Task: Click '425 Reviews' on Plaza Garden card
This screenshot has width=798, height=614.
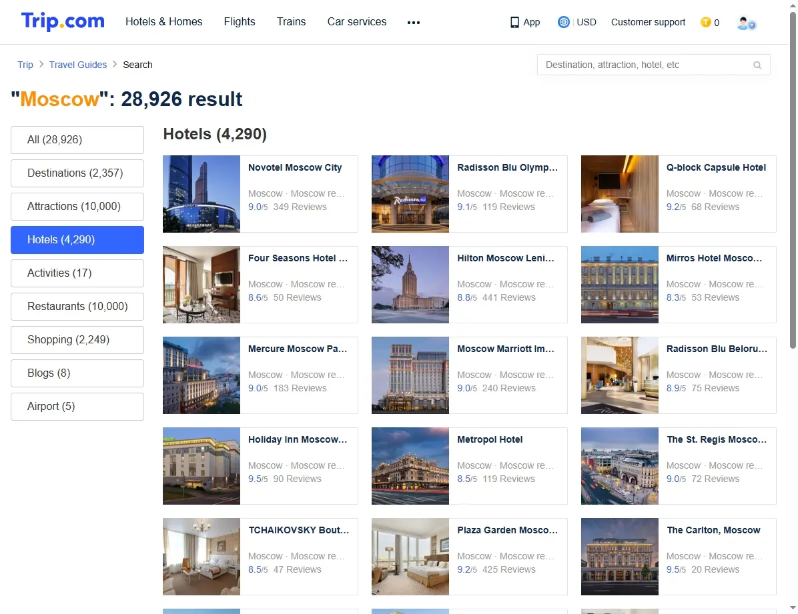Action: (x=509, y=570)
